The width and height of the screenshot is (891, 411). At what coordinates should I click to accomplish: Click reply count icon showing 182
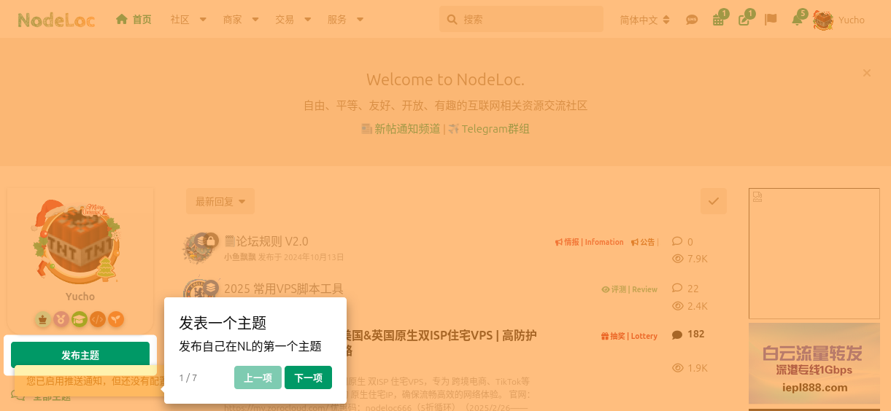[677, 334]
